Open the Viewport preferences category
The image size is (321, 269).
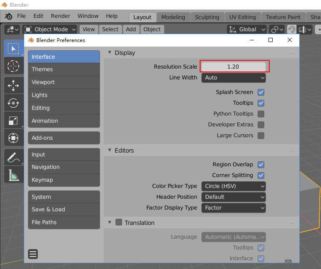click(x=64, y=82)
